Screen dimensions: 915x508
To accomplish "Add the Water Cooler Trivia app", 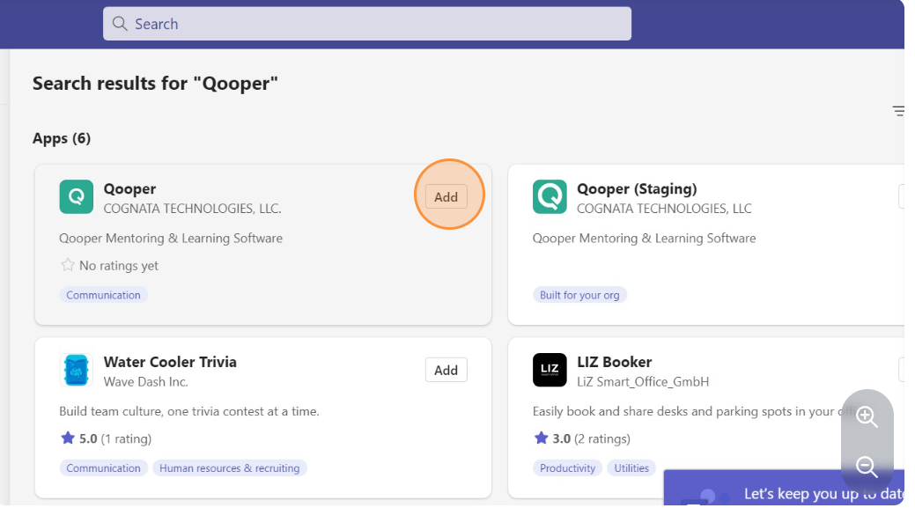I will click(x=446, y=370).
